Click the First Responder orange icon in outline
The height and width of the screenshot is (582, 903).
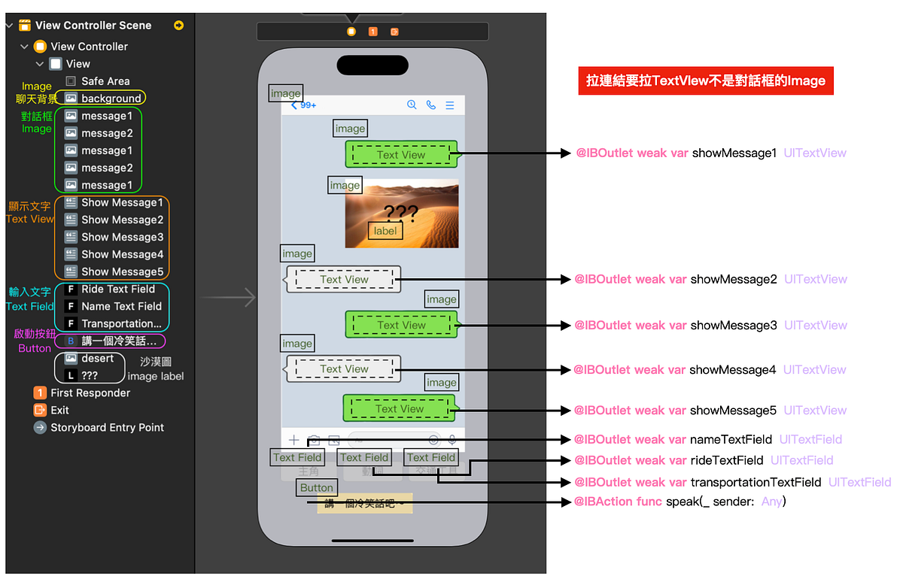(x=39, y=393)
